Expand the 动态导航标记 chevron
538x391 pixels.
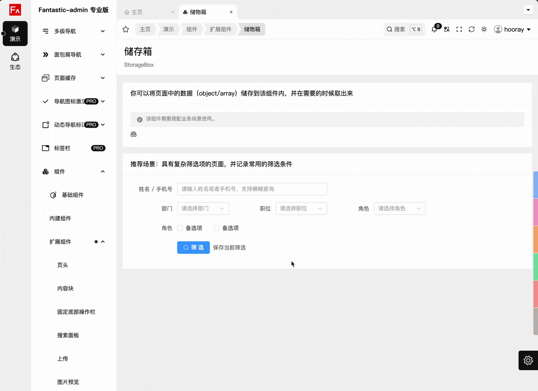point(103,125)
